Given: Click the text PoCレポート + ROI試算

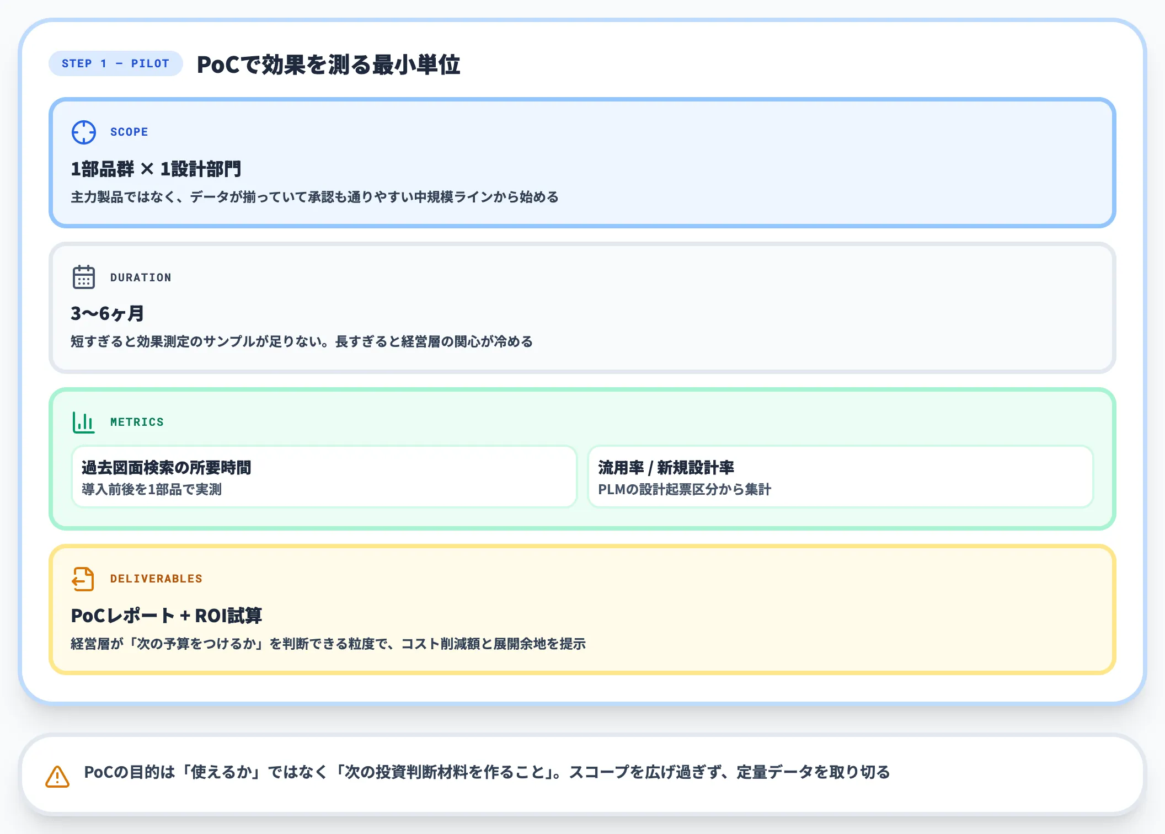Looking at the screenshot, I should pyautogui.click(x=166, y=616).
